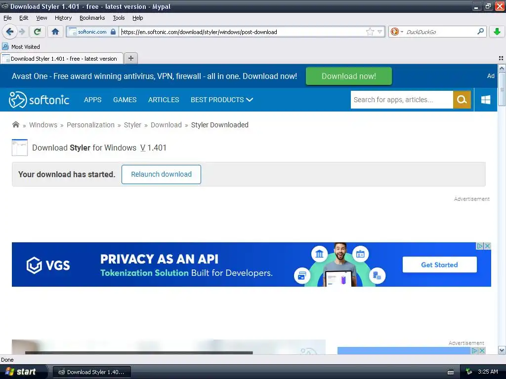This screenshot has height=379, width=506.
Task: Select the Download Styler 1.401 tab
Action: [62, 59]
